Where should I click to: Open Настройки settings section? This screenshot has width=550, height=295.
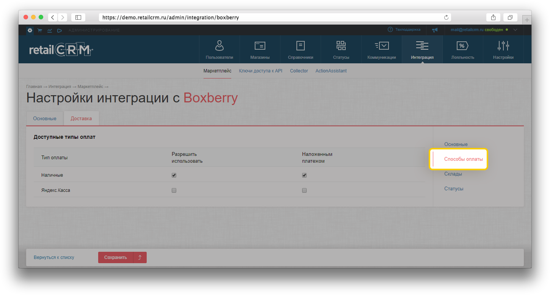tap(503, 50)
